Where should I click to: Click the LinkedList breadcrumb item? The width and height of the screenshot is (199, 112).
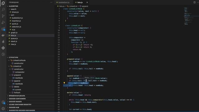pyautogui.click(x=72, y=6)
